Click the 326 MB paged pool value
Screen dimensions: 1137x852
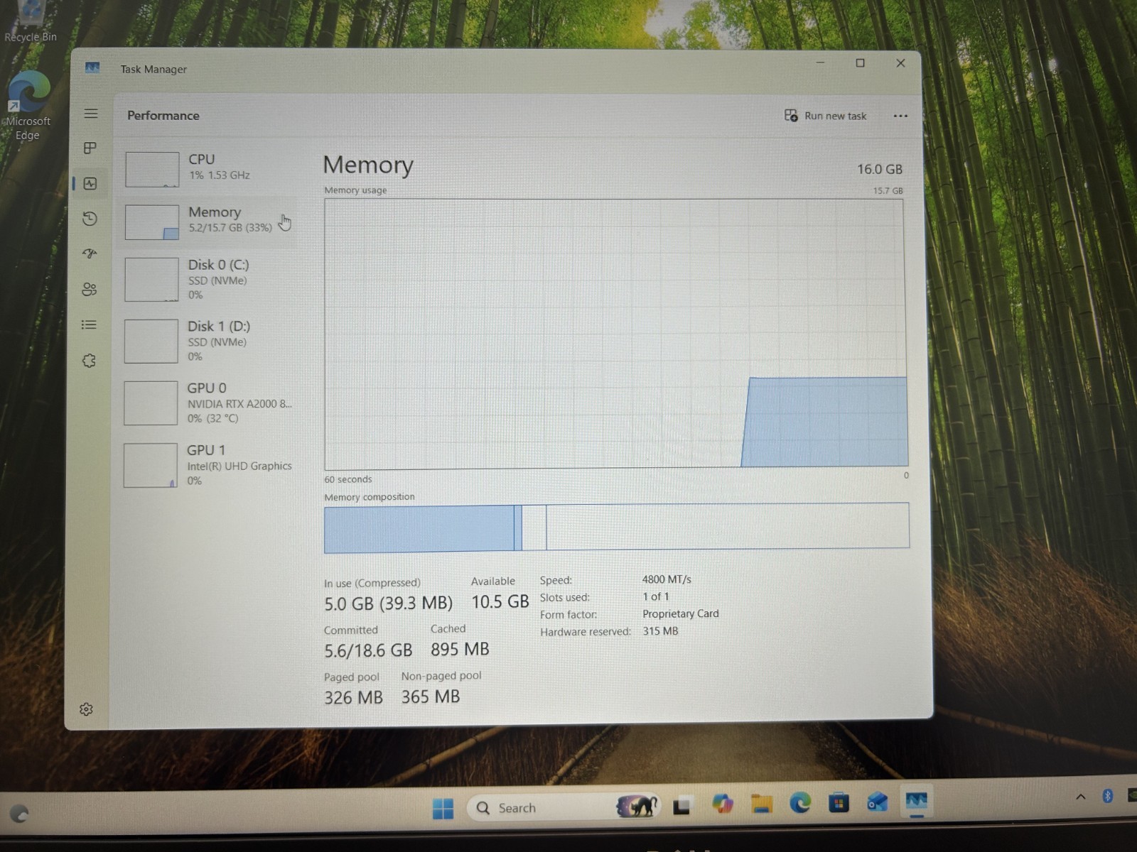[x=353, y=697]
